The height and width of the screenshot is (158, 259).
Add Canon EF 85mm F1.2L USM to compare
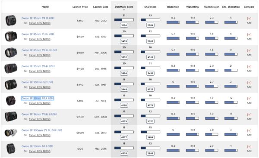[249, 37]
